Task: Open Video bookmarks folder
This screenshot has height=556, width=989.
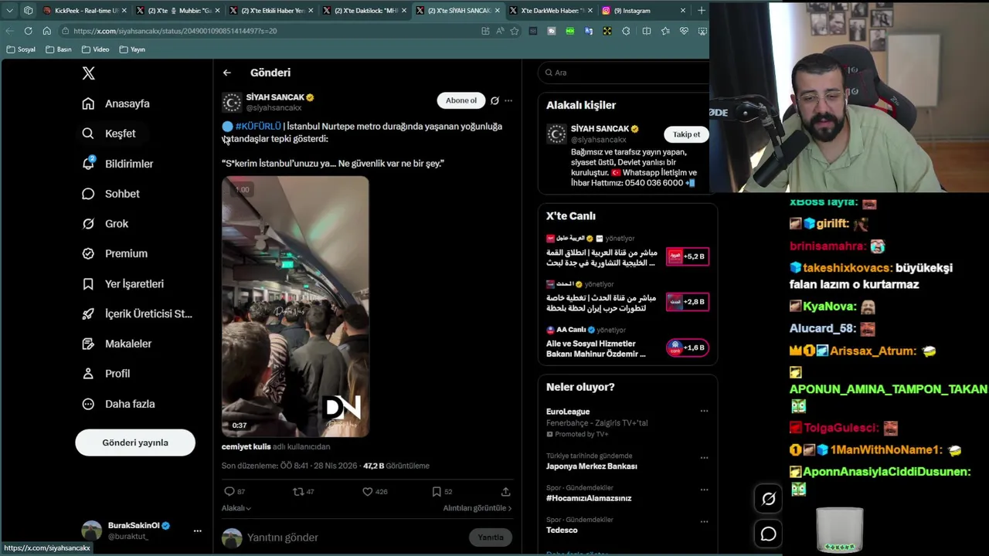Action: click(96, 49)
